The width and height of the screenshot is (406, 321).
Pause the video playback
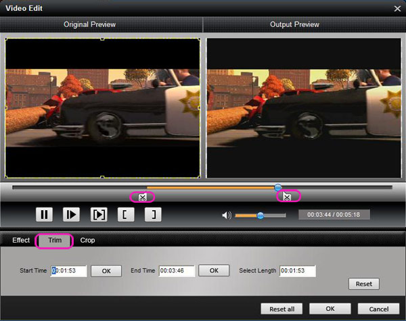44,214
